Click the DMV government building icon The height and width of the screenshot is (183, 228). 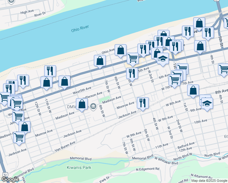coord(94,106)
